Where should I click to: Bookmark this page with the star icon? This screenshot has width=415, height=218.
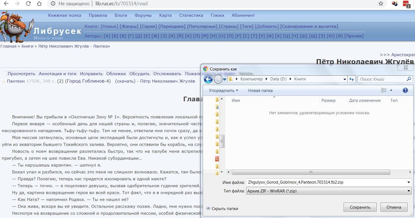click(381, 4)
